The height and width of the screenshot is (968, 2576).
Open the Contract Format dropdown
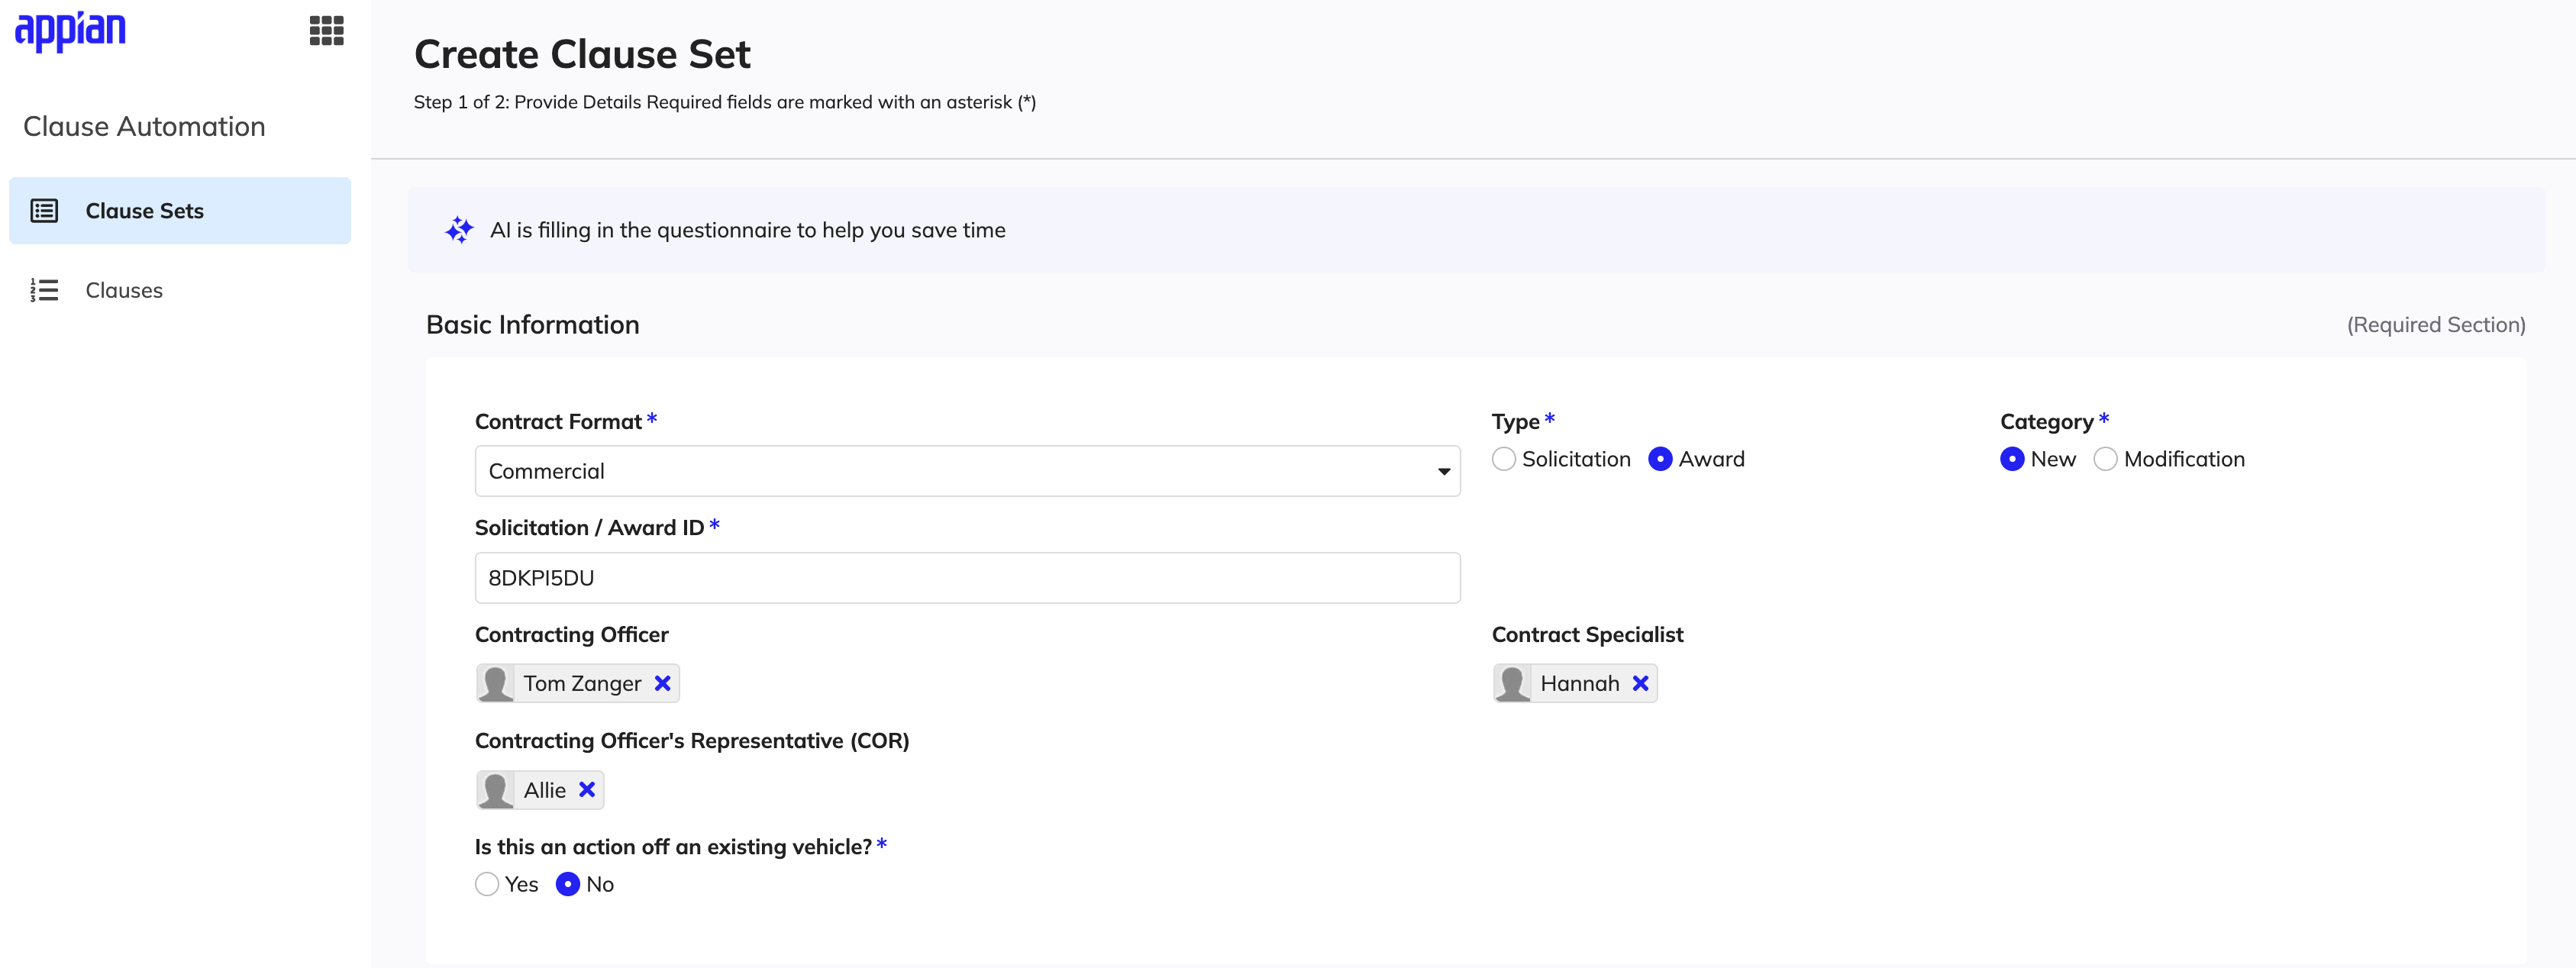[x=967, y=471]
